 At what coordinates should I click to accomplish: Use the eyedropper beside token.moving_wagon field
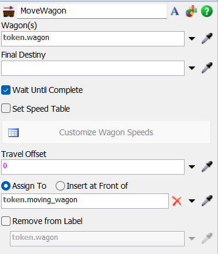click(207, 200)
